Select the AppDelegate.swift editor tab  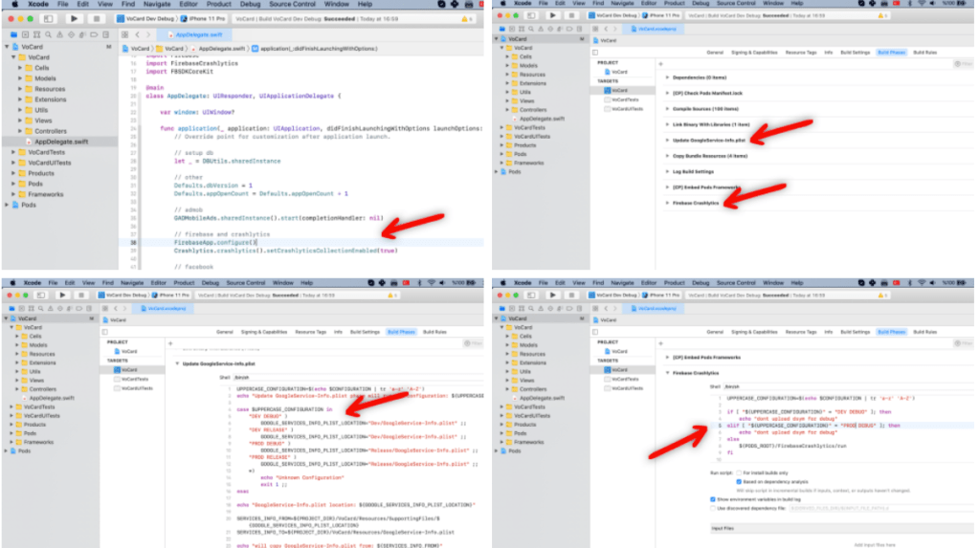pos(194,33)
